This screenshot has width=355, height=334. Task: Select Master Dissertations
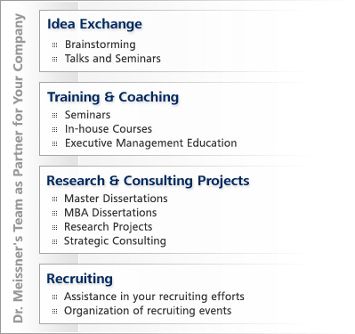(x=116, y=199)
